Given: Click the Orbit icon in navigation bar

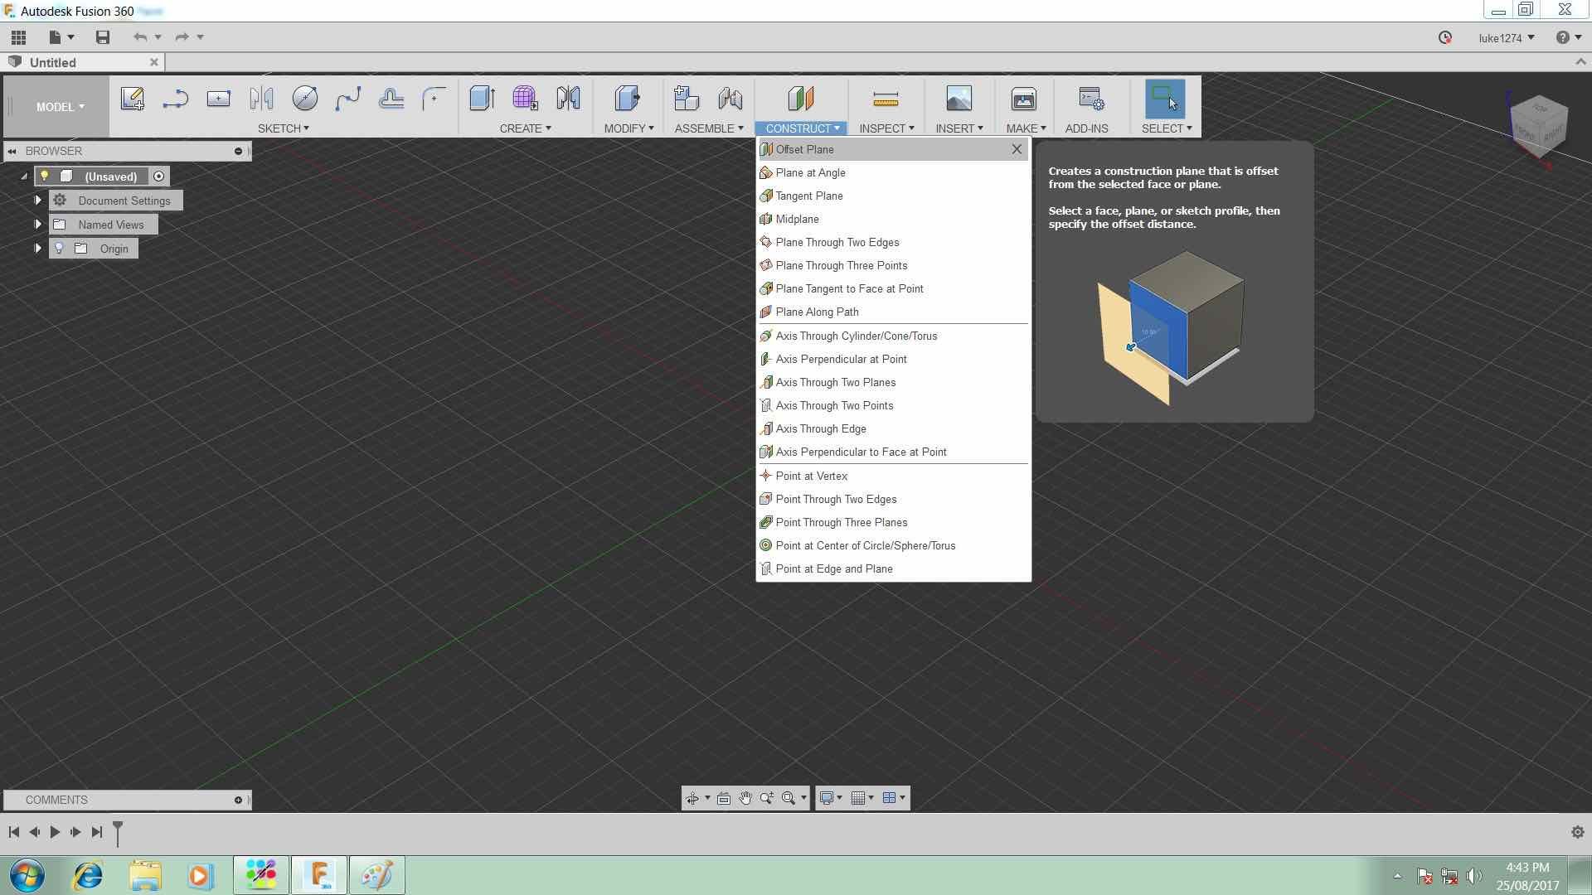Looking at the screenshot, I should click(692, 798).
